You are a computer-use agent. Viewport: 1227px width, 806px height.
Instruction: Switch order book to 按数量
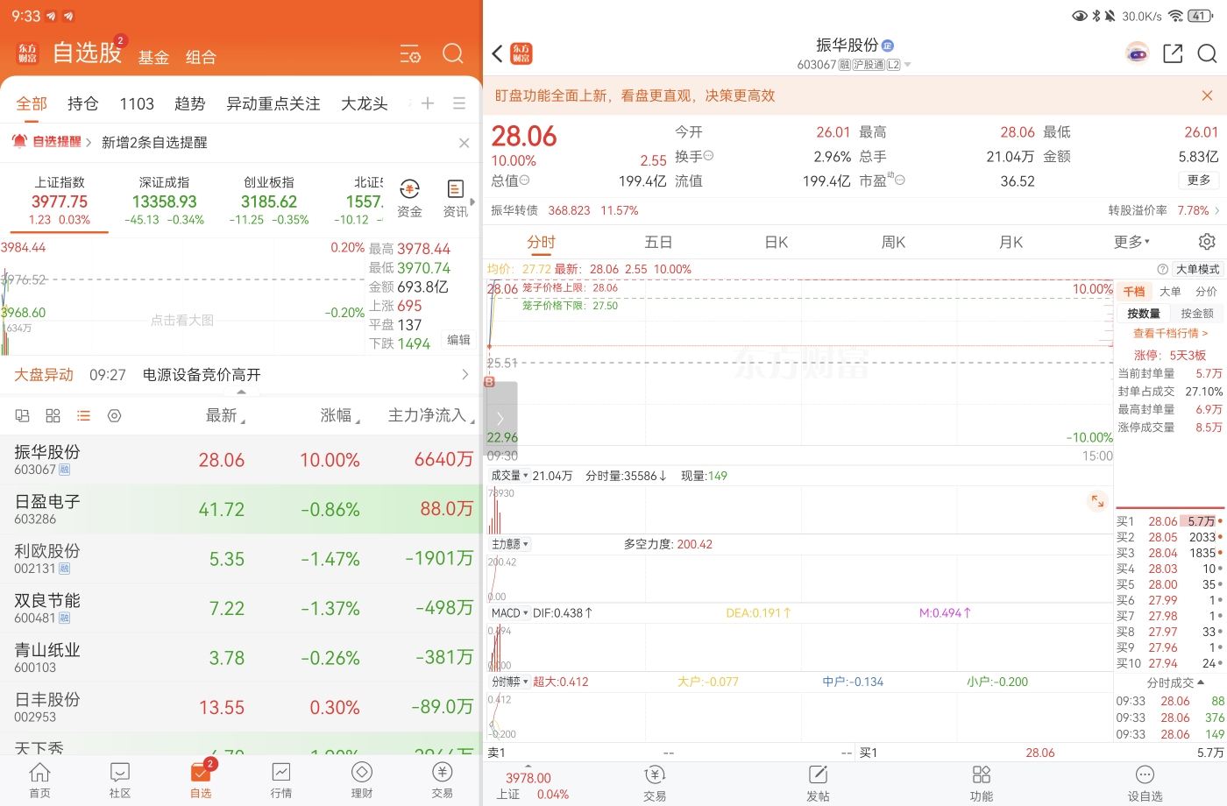tap(1144, 314)
